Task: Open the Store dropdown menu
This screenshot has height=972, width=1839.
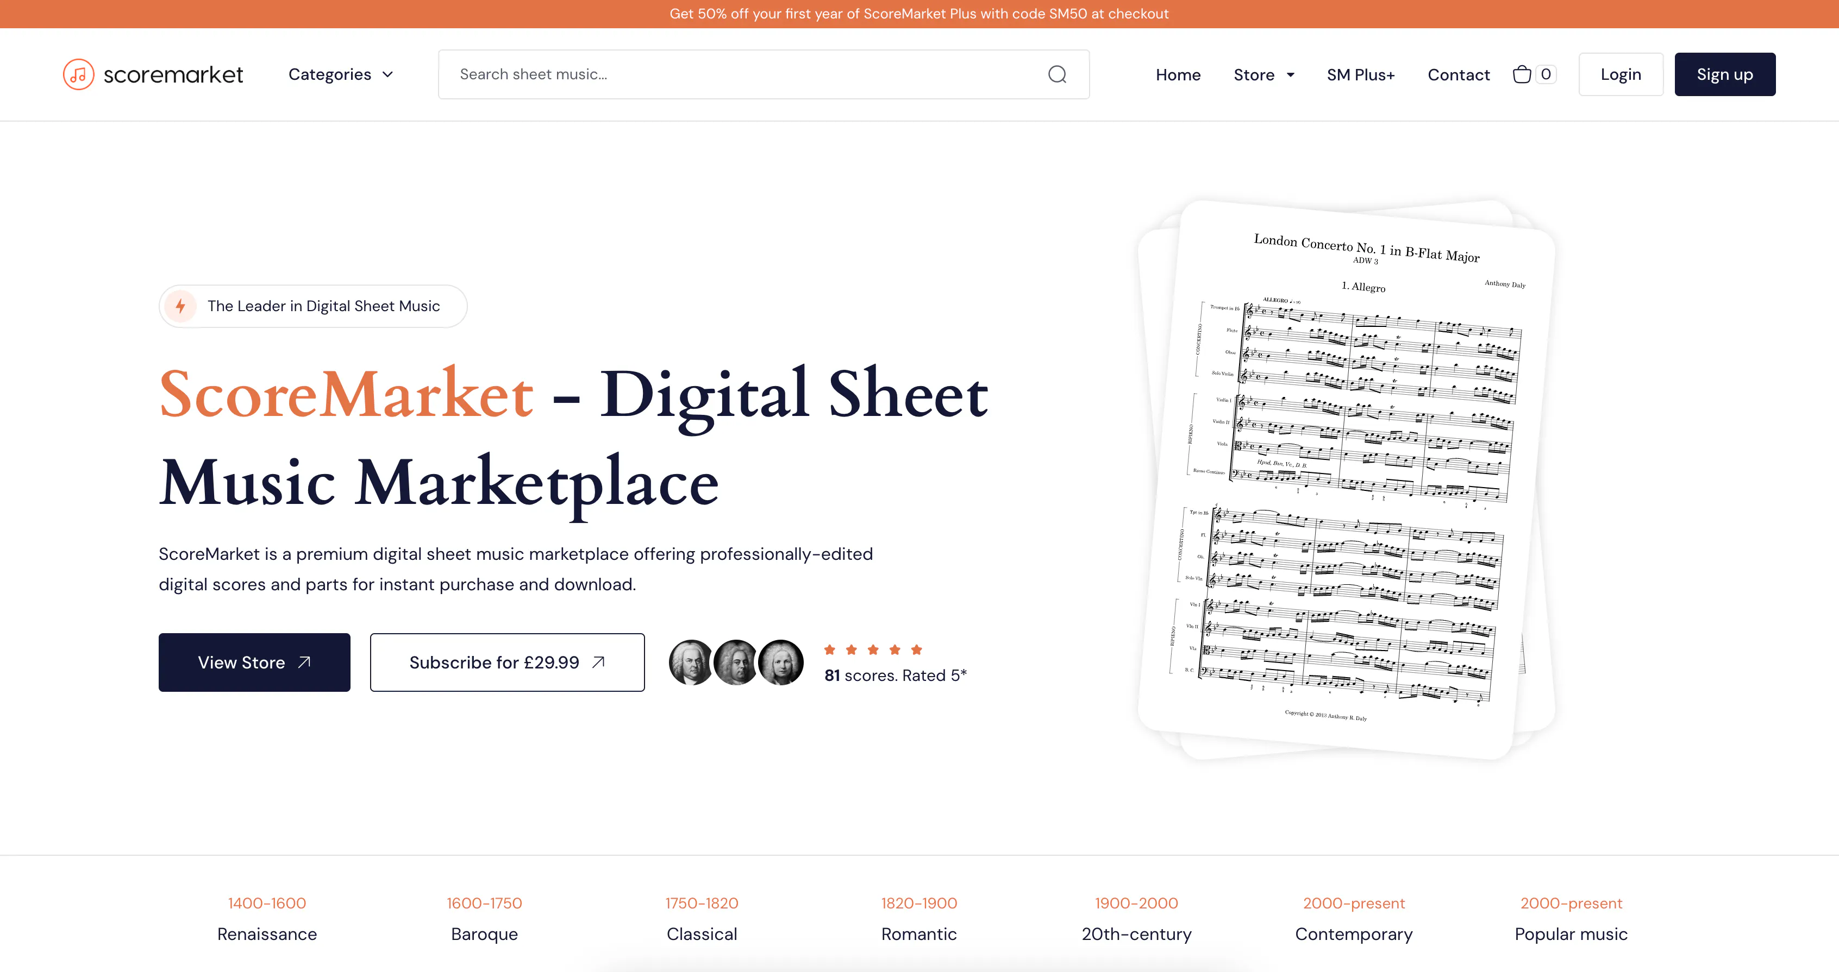Action: point(1263,75)
